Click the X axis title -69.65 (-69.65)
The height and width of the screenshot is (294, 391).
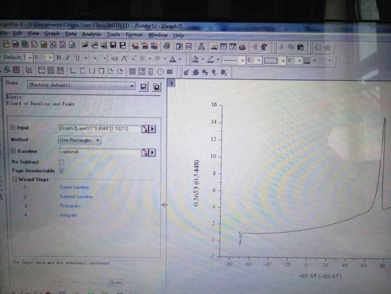(320, 276)
